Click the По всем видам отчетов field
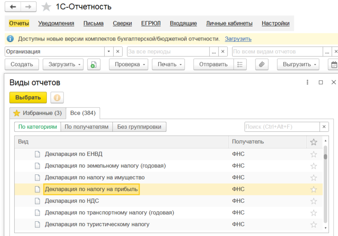The height and width of the screenshot is (236, 338). point(277,52)
